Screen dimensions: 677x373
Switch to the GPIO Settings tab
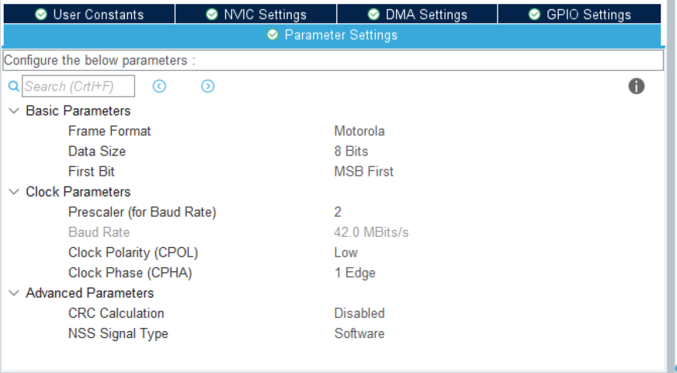point(579,14)
